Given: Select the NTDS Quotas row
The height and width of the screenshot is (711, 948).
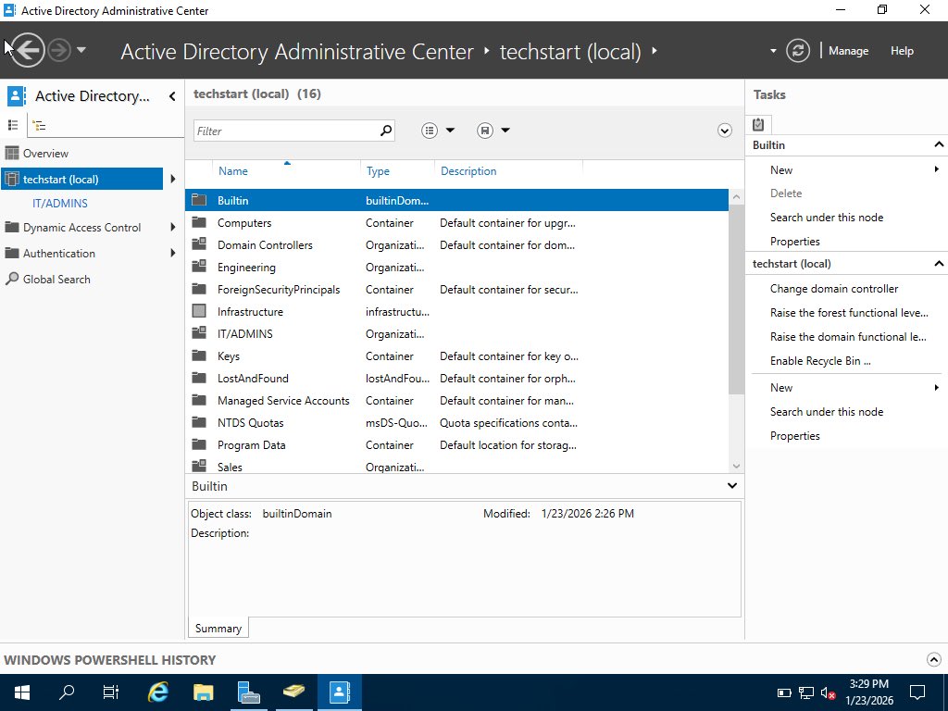Looking at the screenshot, I should pyautogui.click(x=457, y=422).
